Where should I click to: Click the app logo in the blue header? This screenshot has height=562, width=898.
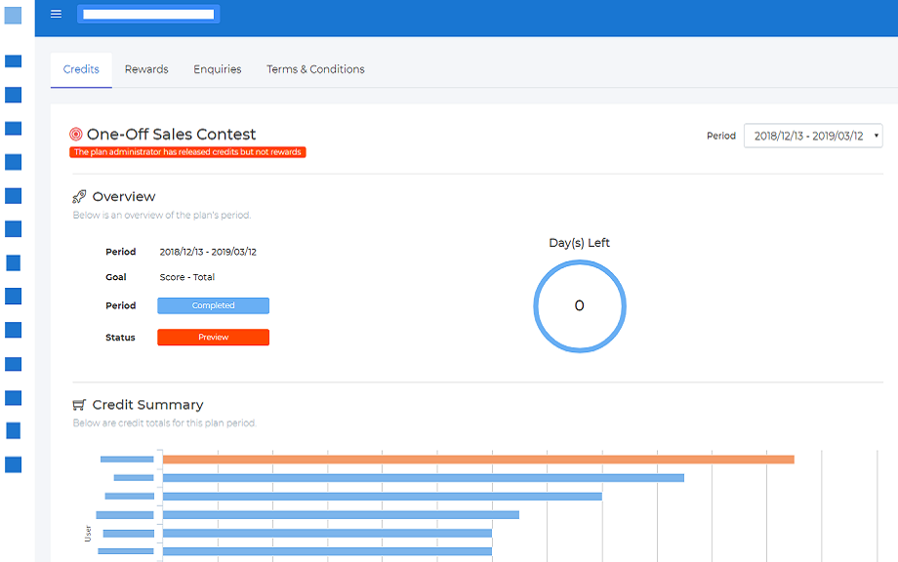pyautogui.click(x=147, y=14)
